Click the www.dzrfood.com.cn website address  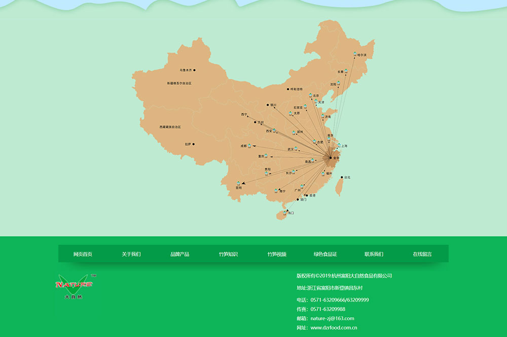[x=334, y=327]
